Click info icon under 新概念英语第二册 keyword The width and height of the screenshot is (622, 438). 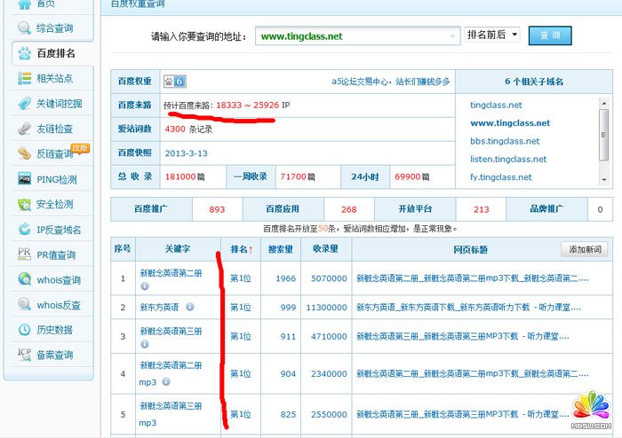click(x=145, y=285)
